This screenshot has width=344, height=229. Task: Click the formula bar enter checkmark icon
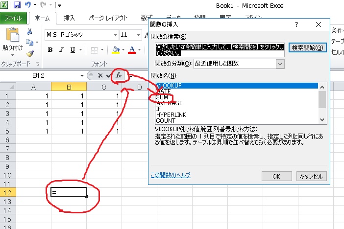[x=108, y=75]
